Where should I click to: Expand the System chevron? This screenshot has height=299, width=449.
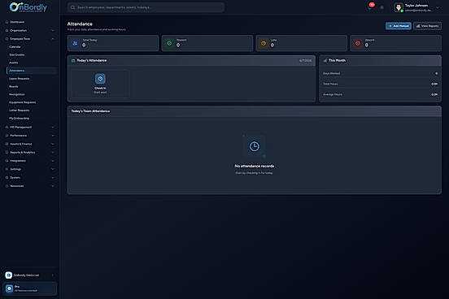click(x=53, y=177)
